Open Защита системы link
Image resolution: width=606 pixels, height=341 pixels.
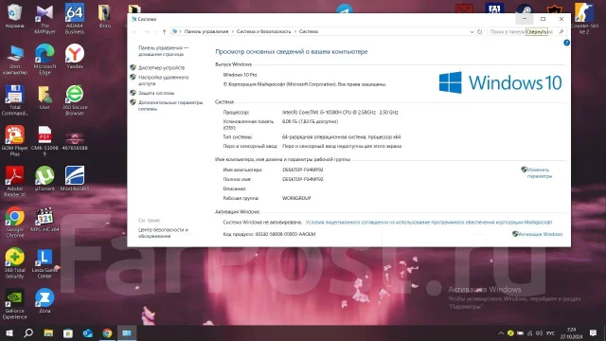(156, 93)
